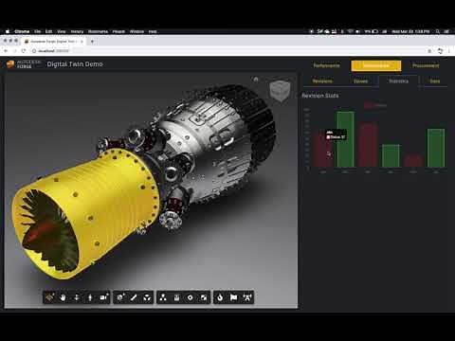
Task: Open the Help menu
Action: coord(153,31)
